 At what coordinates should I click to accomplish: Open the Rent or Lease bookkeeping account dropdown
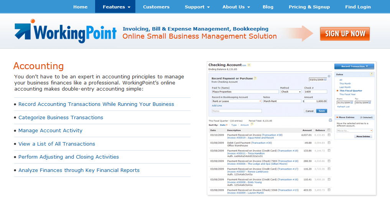coord(237,101)
